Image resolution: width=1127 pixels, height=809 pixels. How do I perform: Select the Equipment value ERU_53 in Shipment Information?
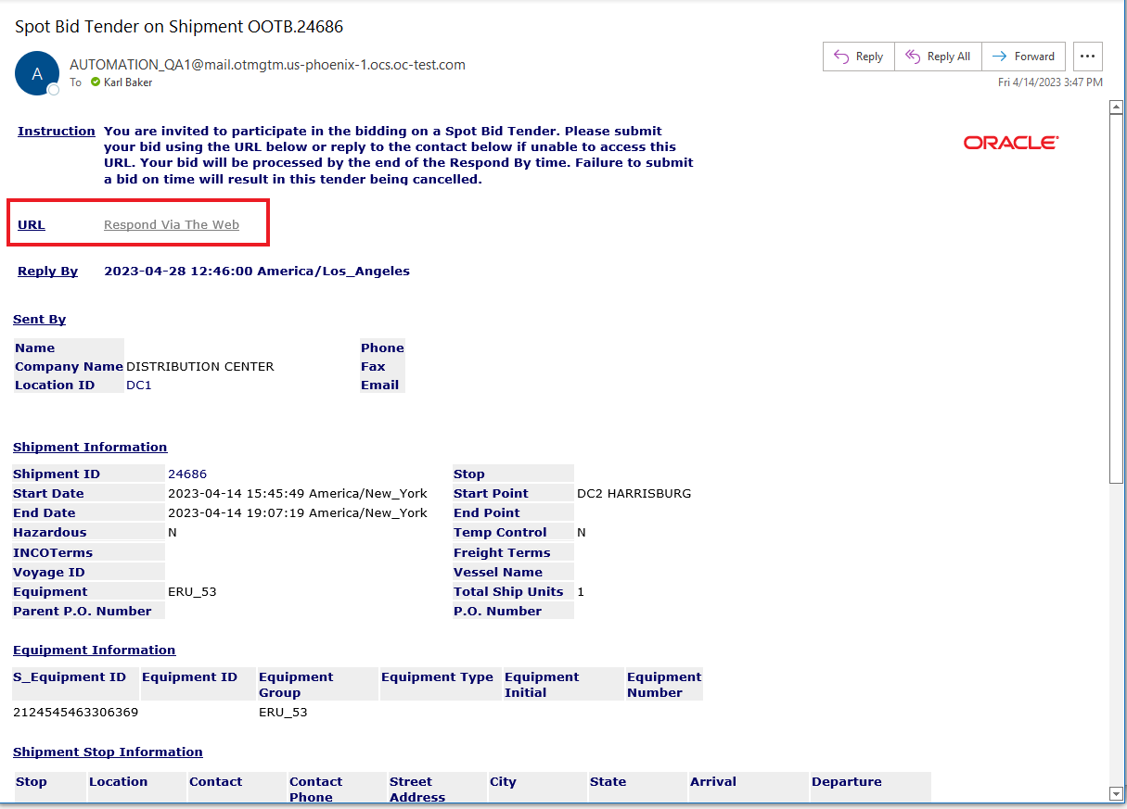192,591
